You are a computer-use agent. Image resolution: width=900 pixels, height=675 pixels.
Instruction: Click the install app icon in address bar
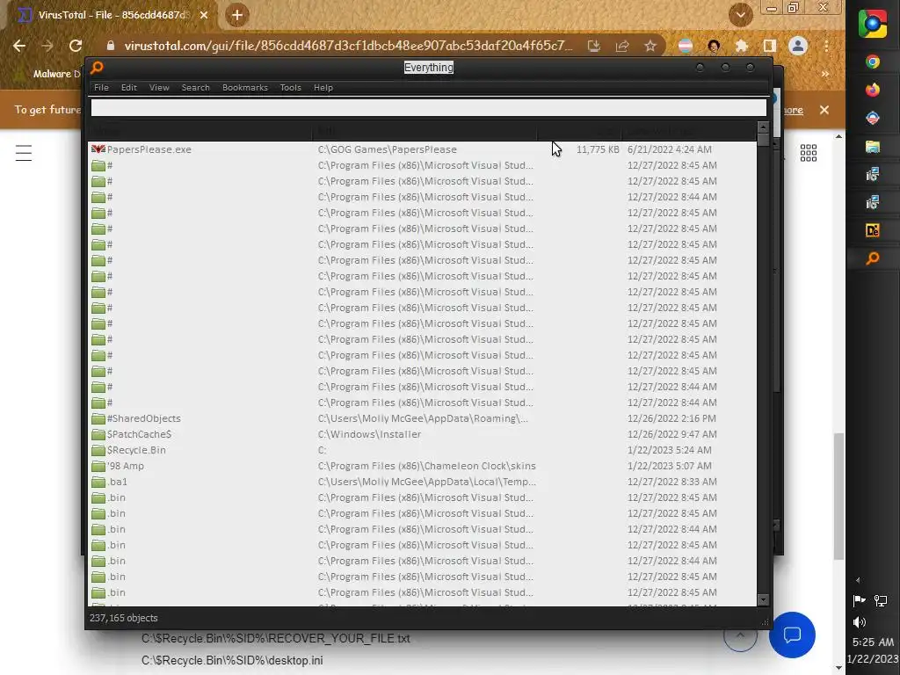(594, 46)
